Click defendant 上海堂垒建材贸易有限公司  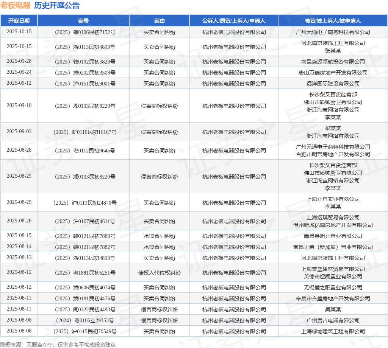click(333, 269)
